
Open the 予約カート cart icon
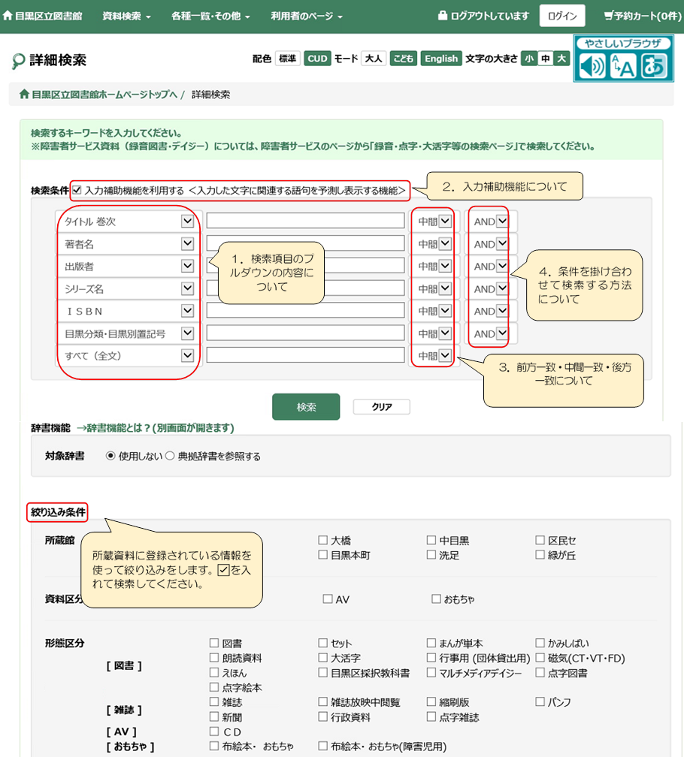click(x=609, y=16)
